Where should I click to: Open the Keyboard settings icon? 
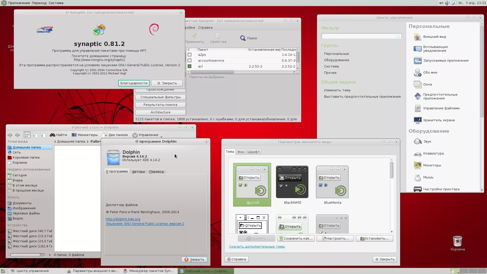pyautogui.click(x=418, y=153)
